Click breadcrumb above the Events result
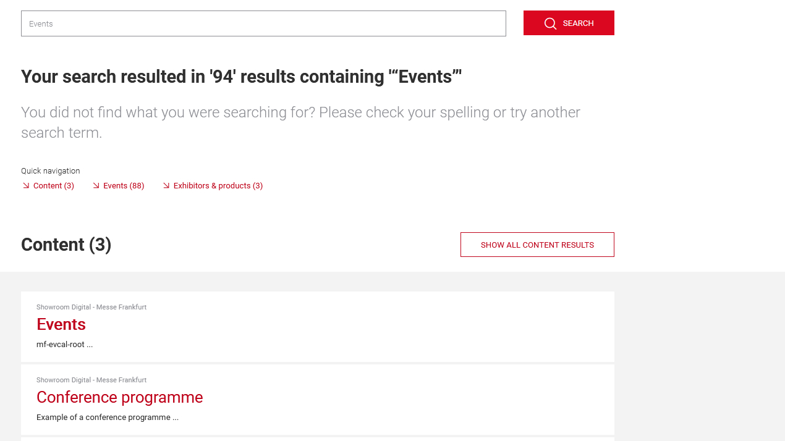The height and width of the screenshot is (441, 785). [91, 306]
